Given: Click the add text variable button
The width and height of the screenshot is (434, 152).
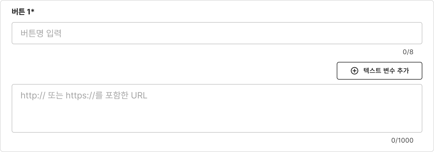Looking at the screenshot, I should [x=379, y=71].
